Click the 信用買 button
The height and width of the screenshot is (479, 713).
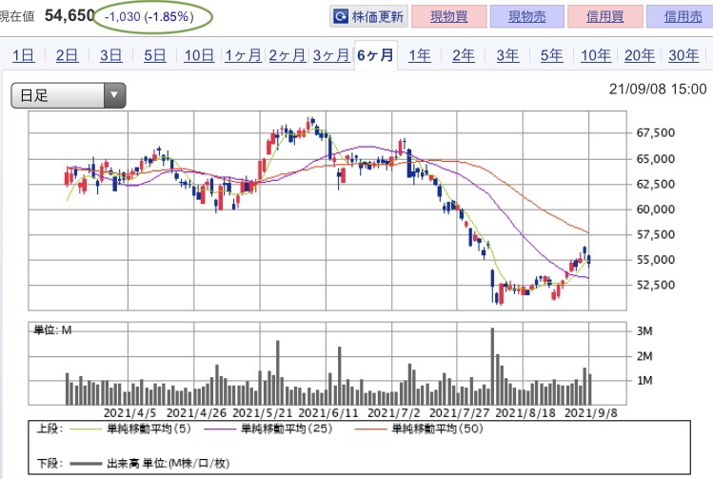(x=605, y=17)
